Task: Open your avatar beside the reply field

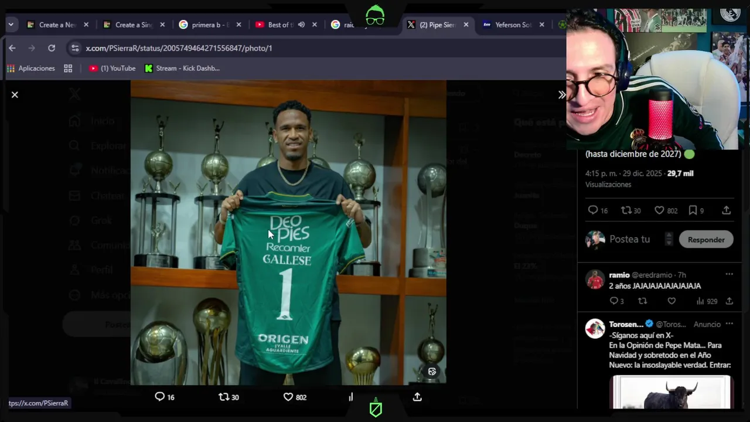Action: click(595, 239)
